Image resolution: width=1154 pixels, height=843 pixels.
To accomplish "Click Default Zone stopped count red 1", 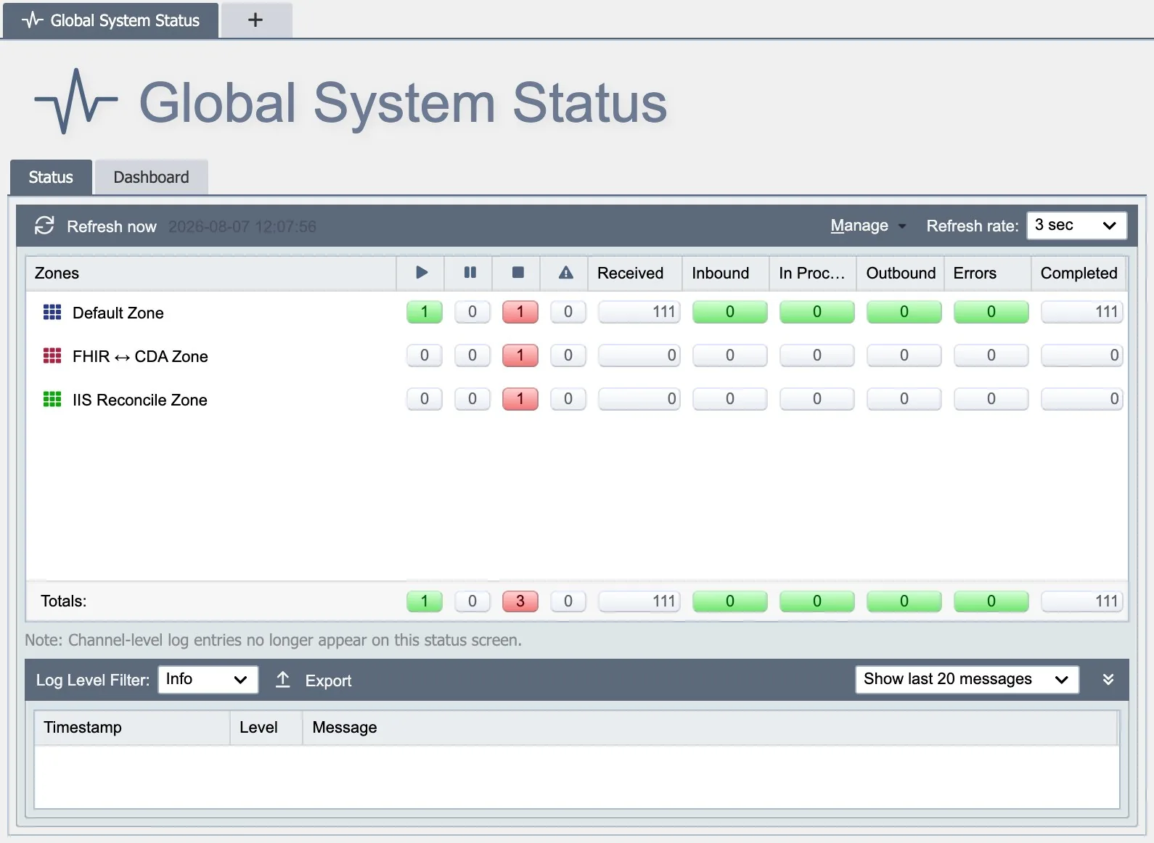I will click(x=520, y=312).
